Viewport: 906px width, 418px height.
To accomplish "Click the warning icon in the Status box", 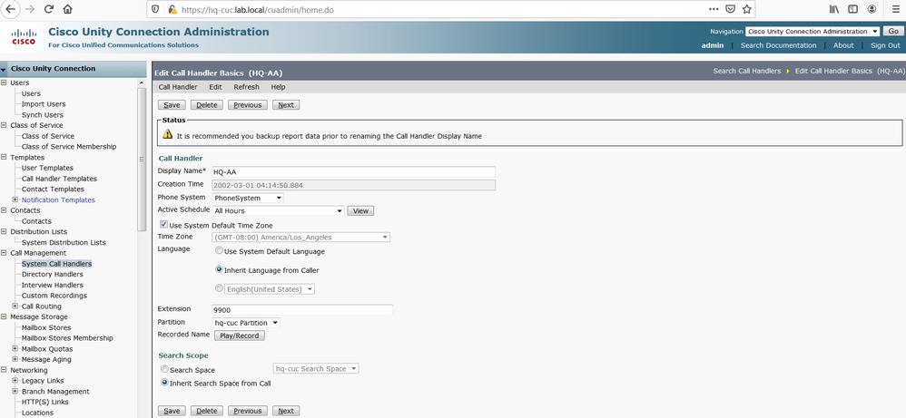I will (168, 134).
